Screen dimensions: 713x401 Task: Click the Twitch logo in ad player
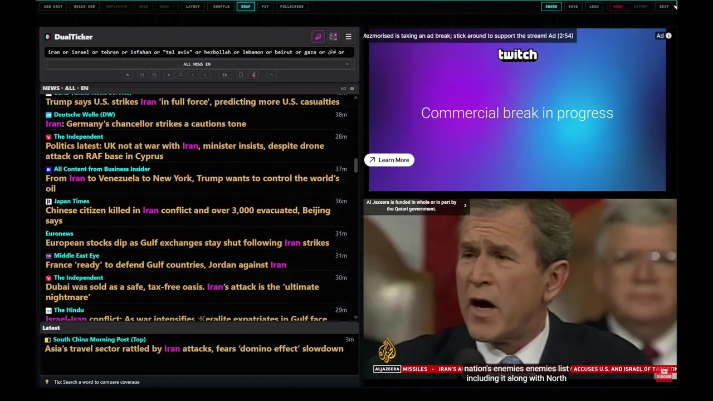pos(517,55)
